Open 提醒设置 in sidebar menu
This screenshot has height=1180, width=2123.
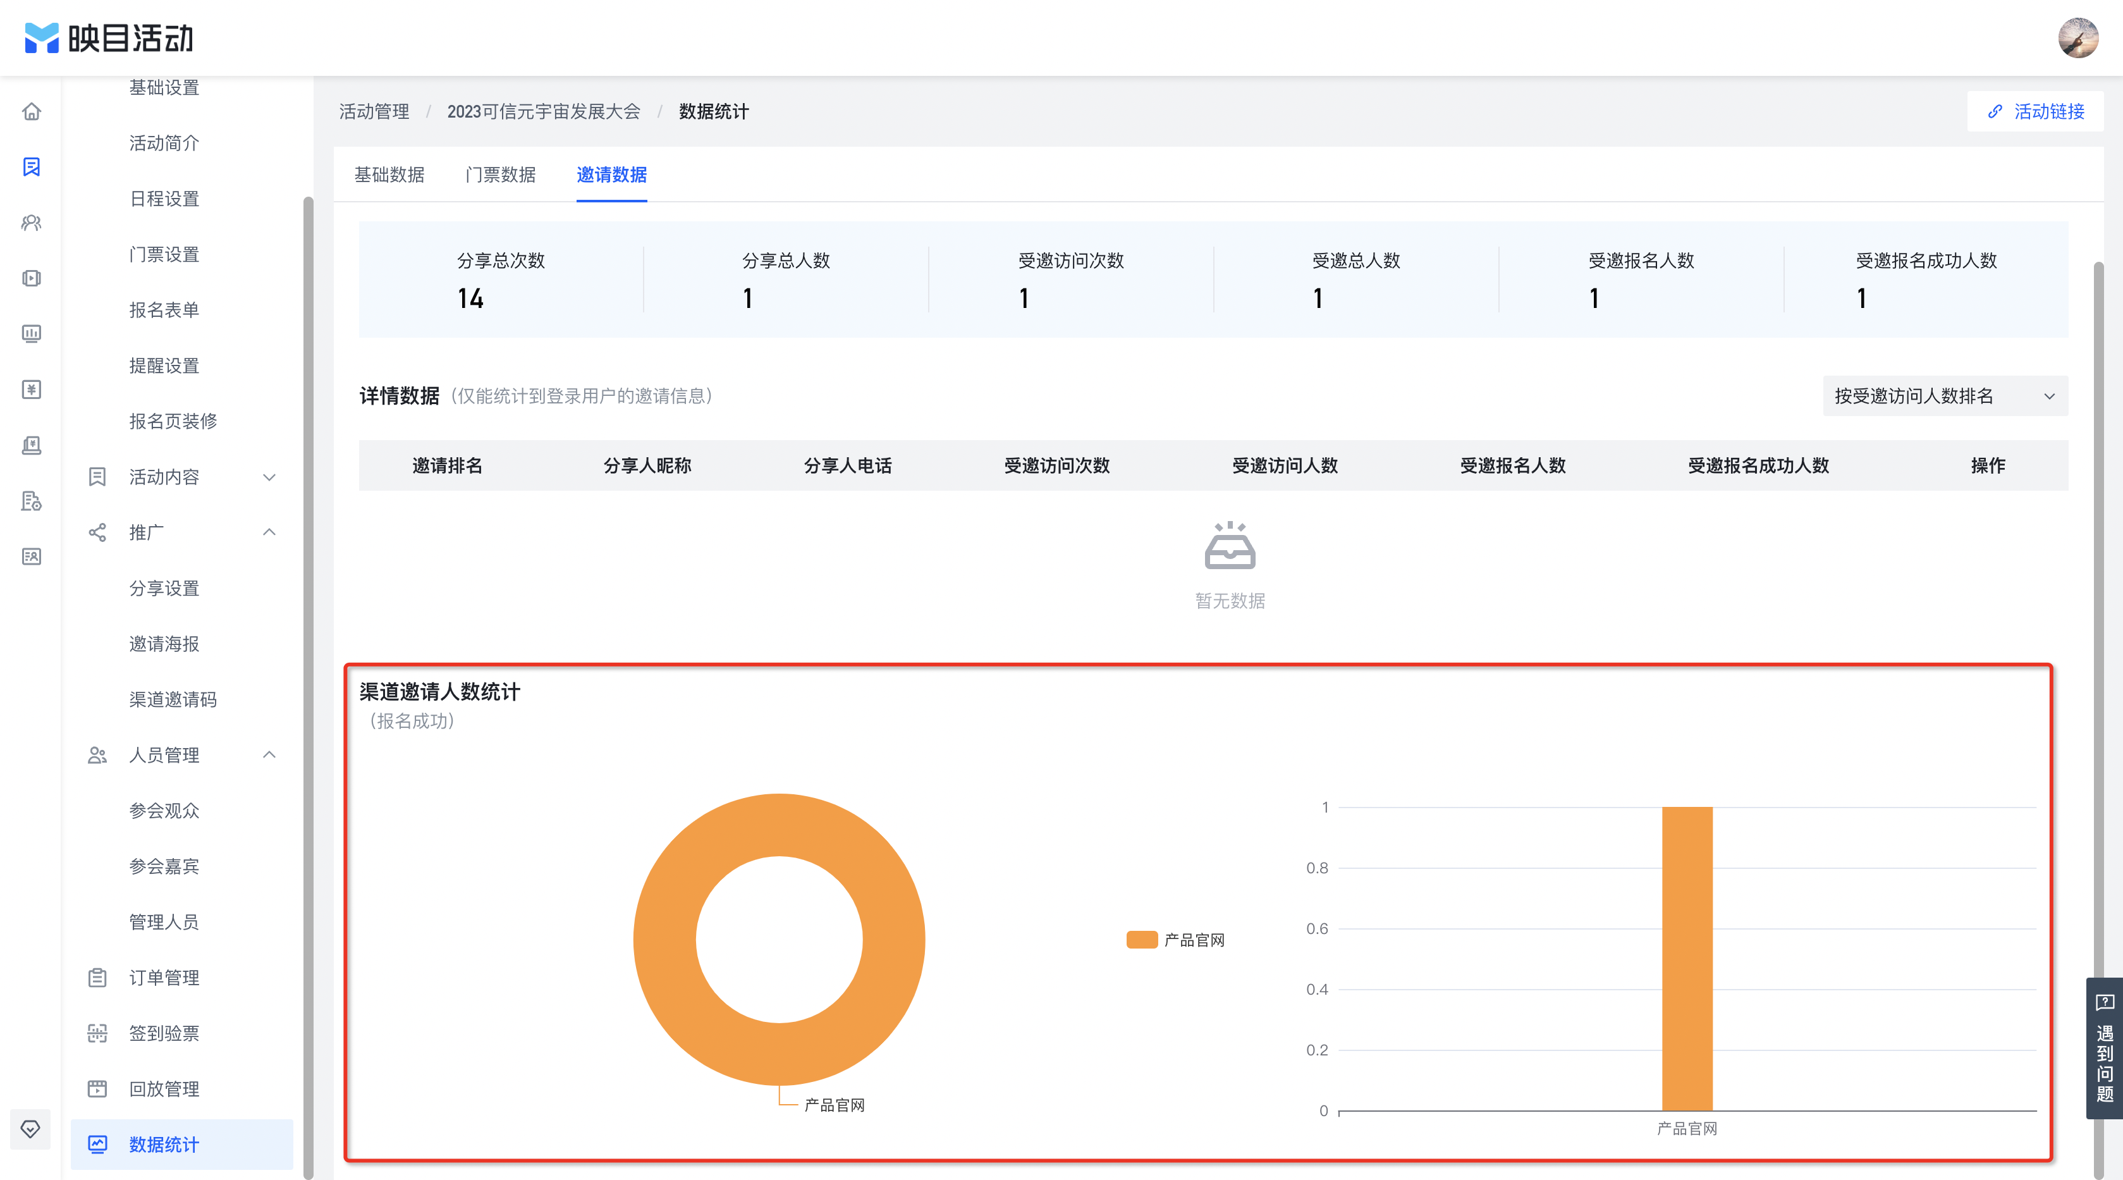(x=164, y=366)
